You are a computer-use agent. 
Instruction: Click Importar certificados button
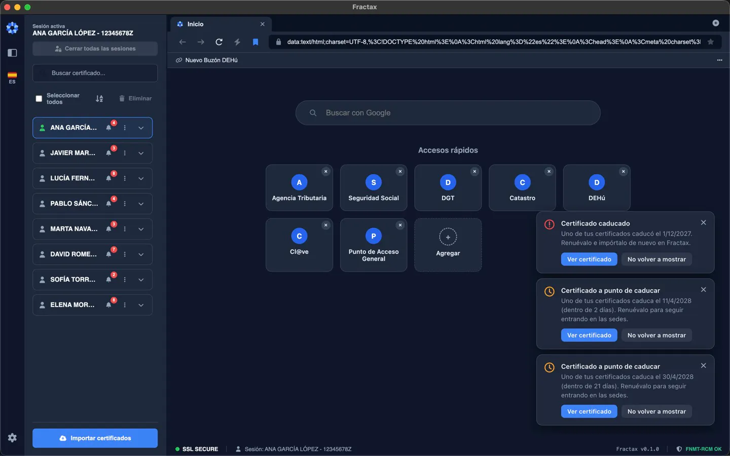95,438
